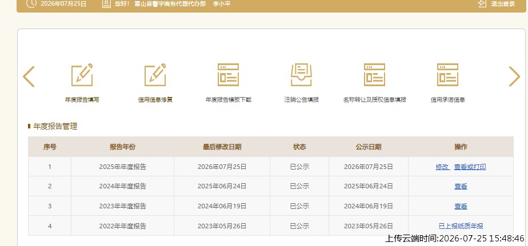Viewport: 528px width, 246px height.
Task: Open 名称转让及授权信息填报 icon
Action: click(374, 75)
